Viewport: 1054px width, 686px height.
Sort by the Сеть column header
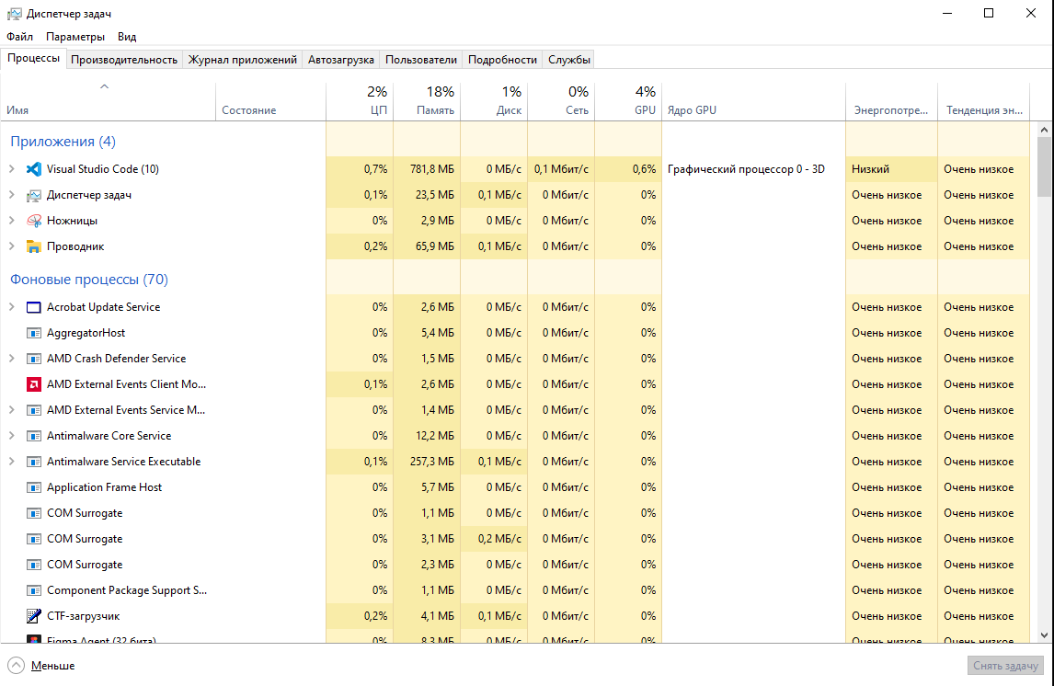click(x=561, y=102)
